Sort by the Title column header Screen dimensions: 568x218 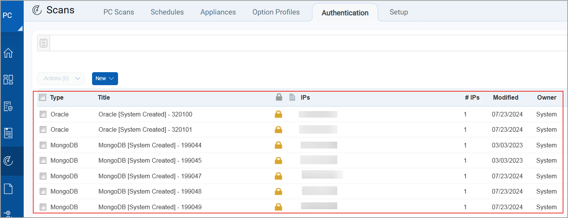104,97
